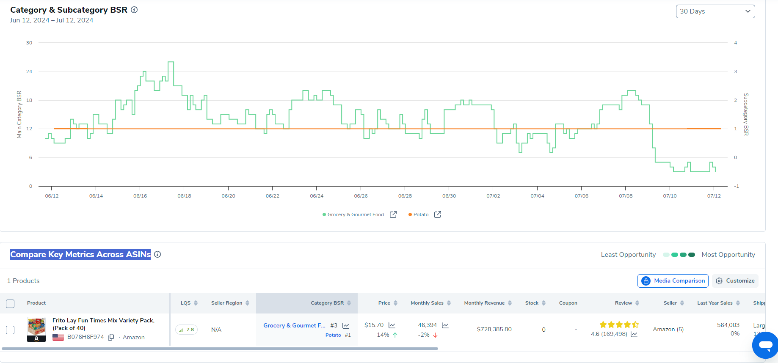The height and width of the screenshot is (363, 778).
Task: Tick the Frito Lay product row checkbox
Action: (x=10, y=330)
